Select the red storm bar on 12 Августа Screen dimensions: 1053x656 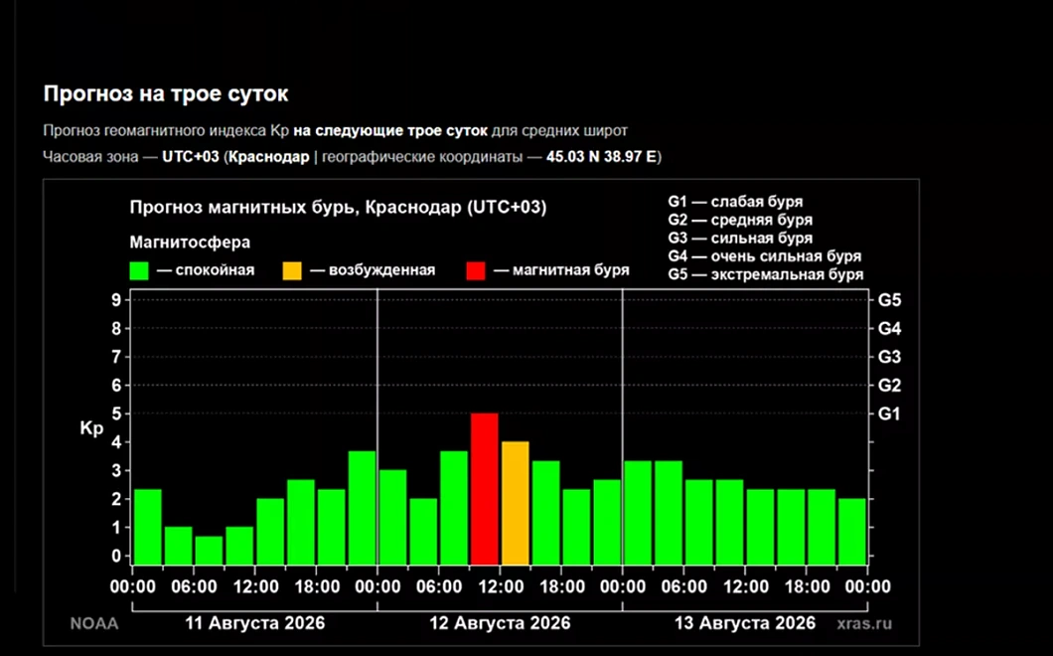pos(484,489)
